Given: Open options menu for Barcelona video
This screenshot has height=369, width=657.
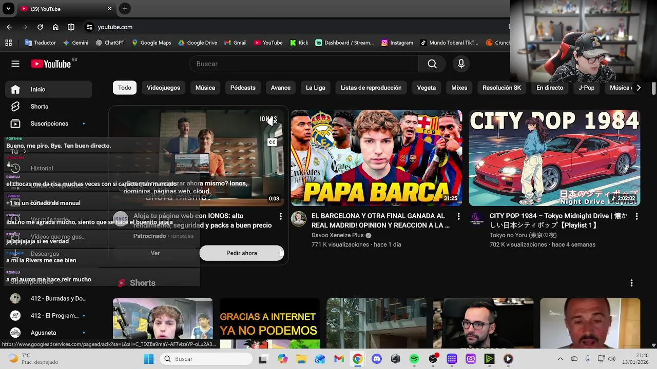Looking at the screenshot, I should pos(458,217).
